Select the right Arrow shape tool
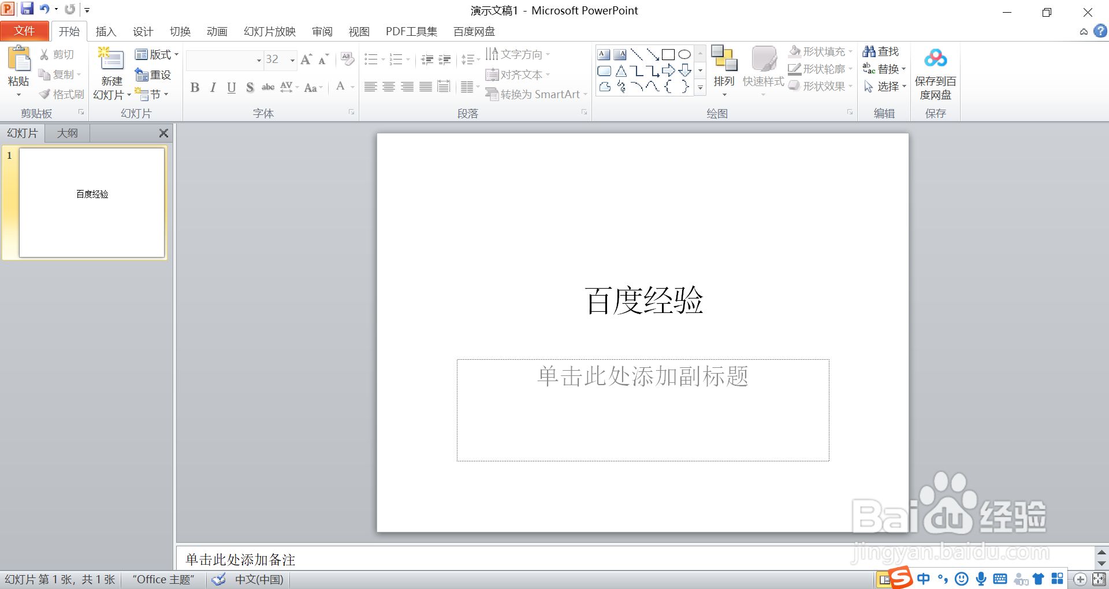Screen dimensions: 1109x589 point(669,70)
